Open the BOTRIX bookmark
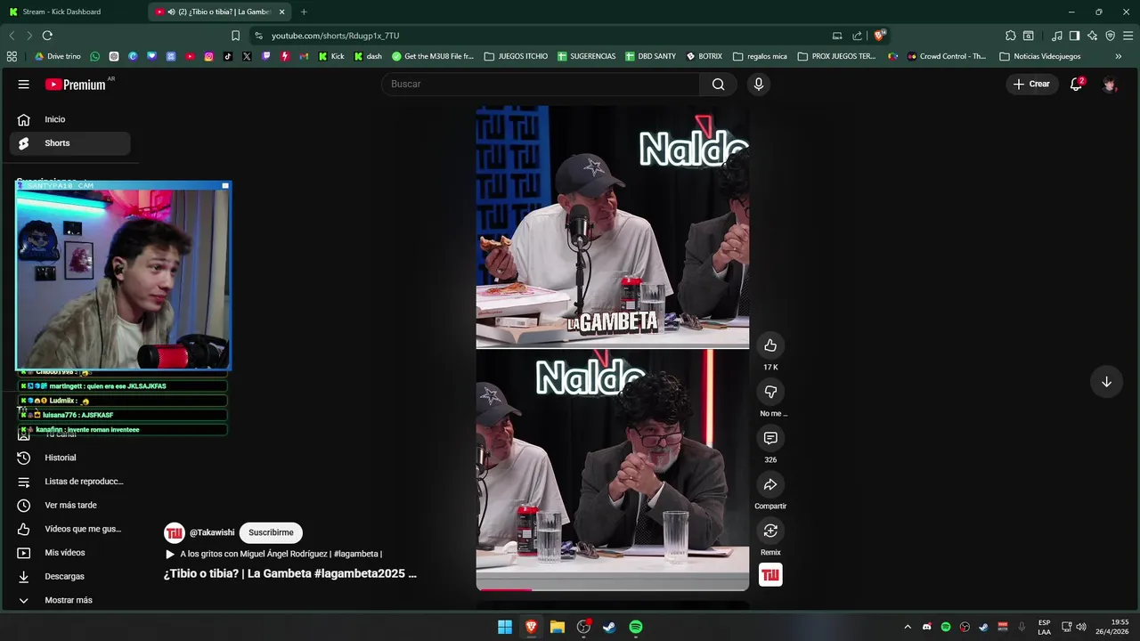1140x641 pixels. click(704, 56)
